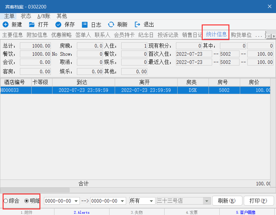This screenshot has height=215, width=276.
Task: Open the 2.Alerts bottom tab
Action: pos(82,212)
